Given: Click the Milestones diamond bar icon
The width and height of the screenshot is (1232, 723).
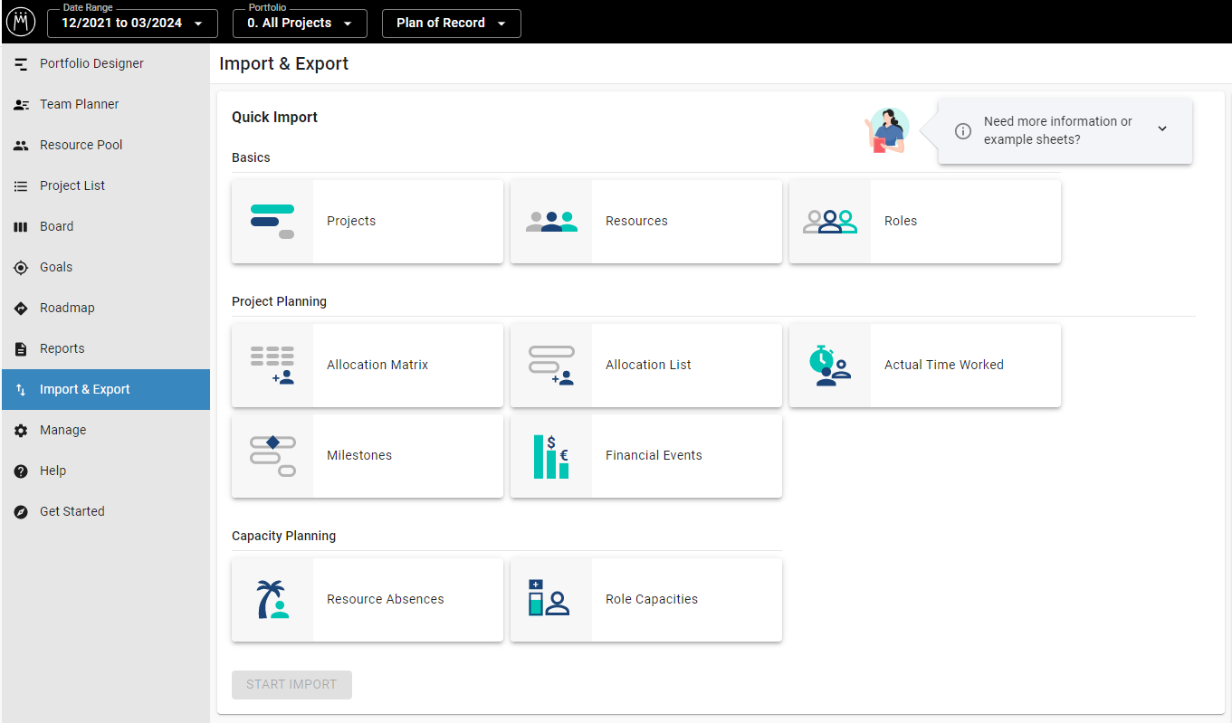Looking at the screenshot, I should (272, 456).
